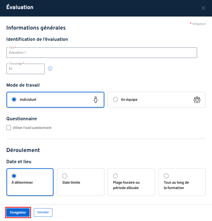Save with the Enregistrer button
Image resolution: width=212 pixels, height=221 pixels.
point(18,212)
